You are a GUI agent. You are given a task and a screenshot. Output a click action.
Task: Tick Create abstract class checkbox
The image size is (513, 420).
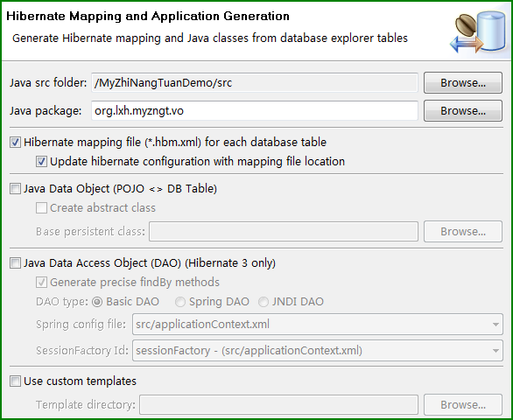pos(41,208)
